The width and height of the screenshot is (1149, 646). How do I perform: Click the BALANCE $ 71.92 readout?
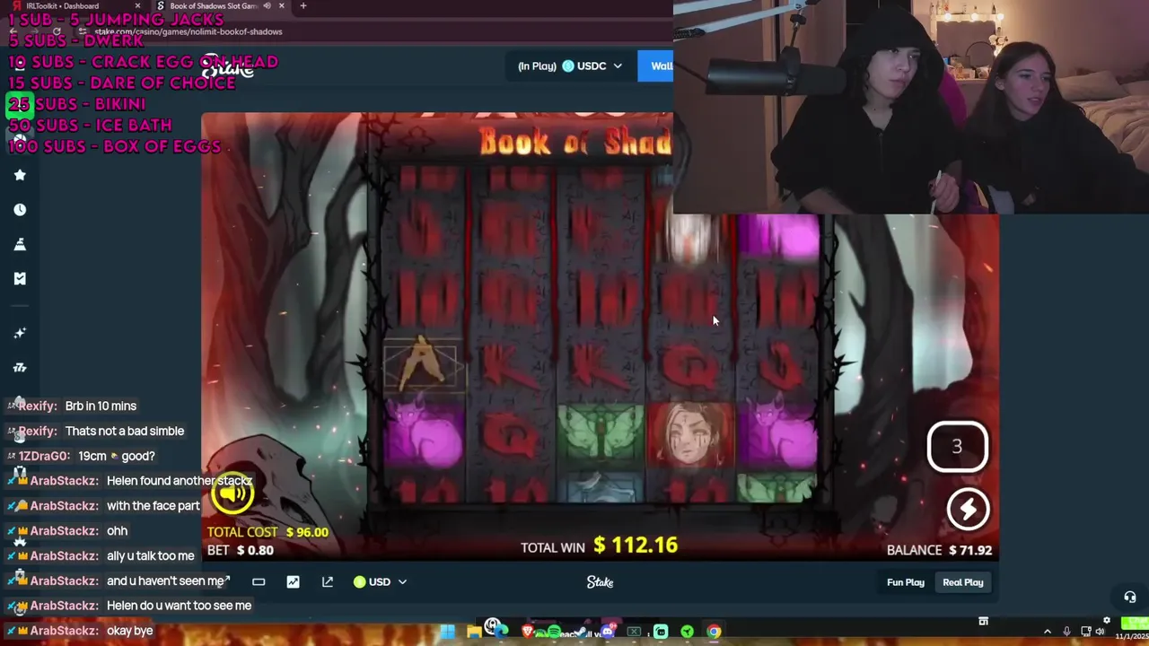click(x=939, y=550)
